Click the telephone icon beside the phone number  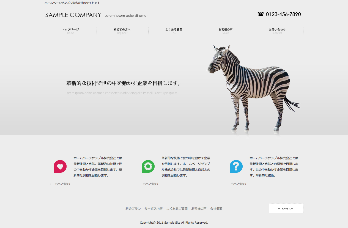[261, 14]
